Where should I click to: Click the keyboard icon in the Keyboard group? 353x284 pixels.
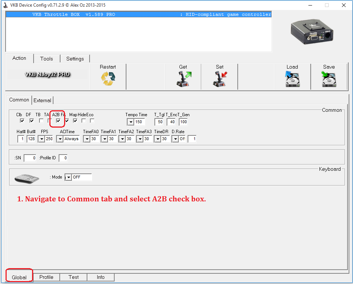pyautogui.click(x=27, y=179)
